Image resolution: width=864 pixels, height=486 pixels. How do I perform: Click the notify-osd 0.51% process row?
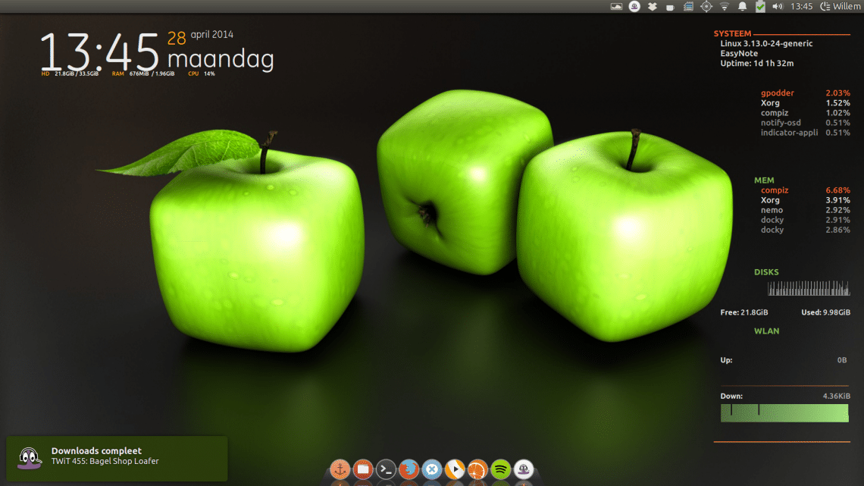(806, 123)
